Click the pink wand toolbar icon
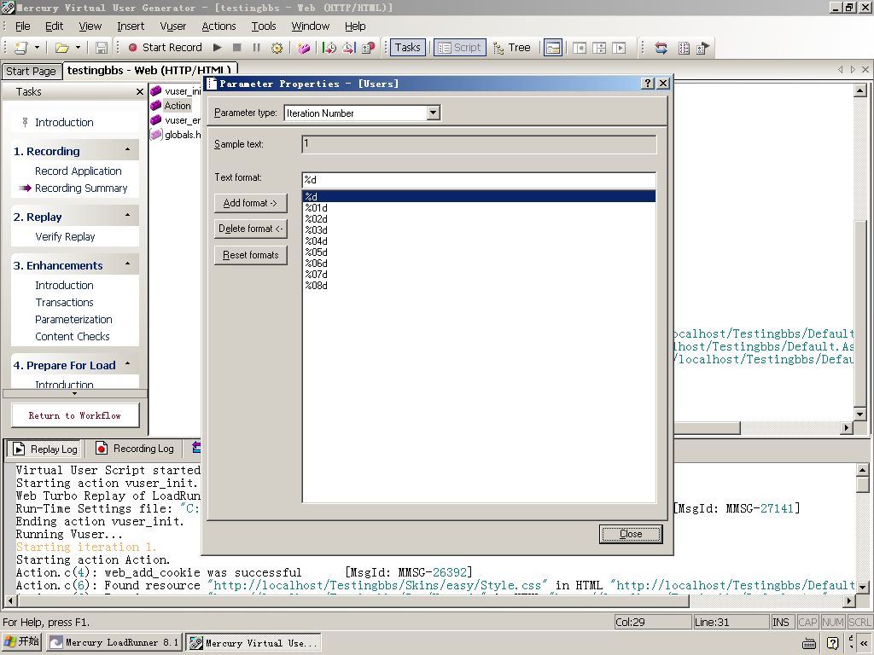This screenshot has height=655, width=874. (304, 48)
